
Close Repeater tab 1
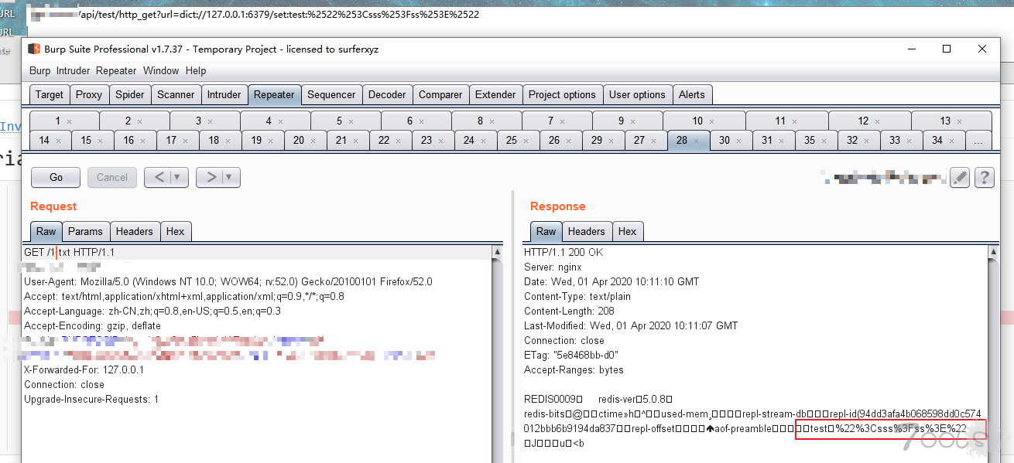coord(70,121)
